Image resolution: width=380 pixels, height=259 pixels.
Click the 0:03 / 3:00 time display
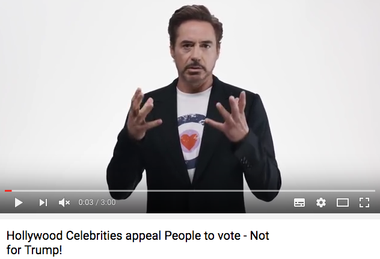(97, 203)
